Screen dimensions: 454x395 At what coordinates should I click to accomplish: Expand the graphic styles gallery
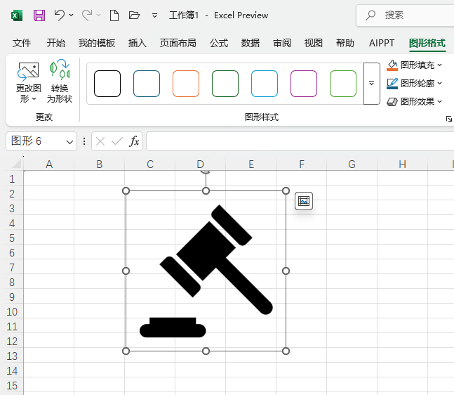click(372, 83)
